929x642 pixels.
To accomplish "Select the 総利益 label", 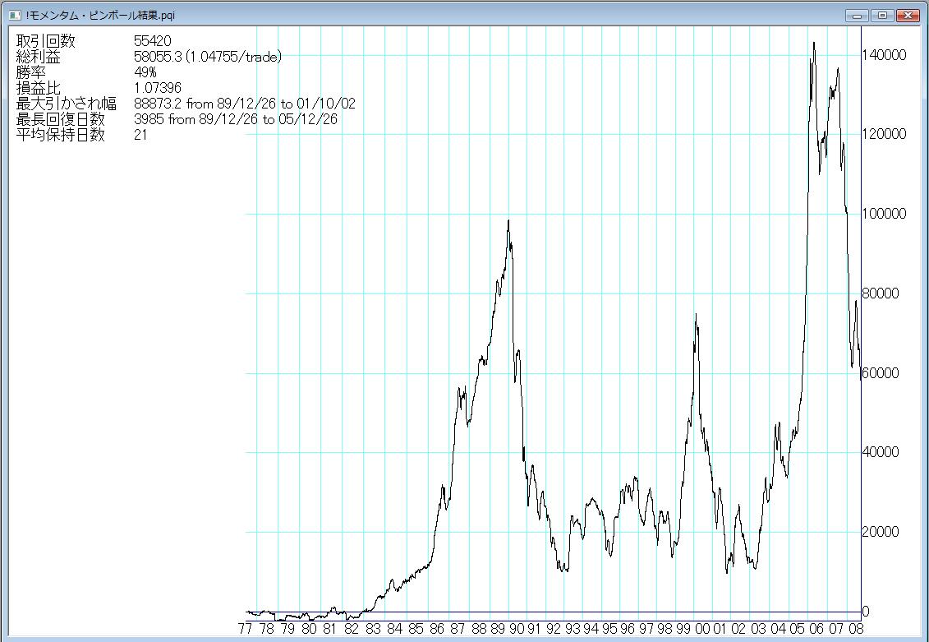I will point(38,57).
